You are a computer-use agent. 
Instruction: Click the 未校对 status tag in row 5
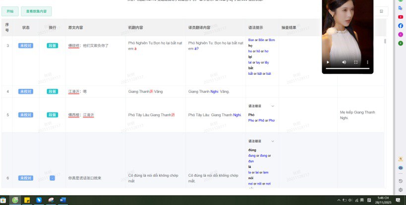coord(25,115)
